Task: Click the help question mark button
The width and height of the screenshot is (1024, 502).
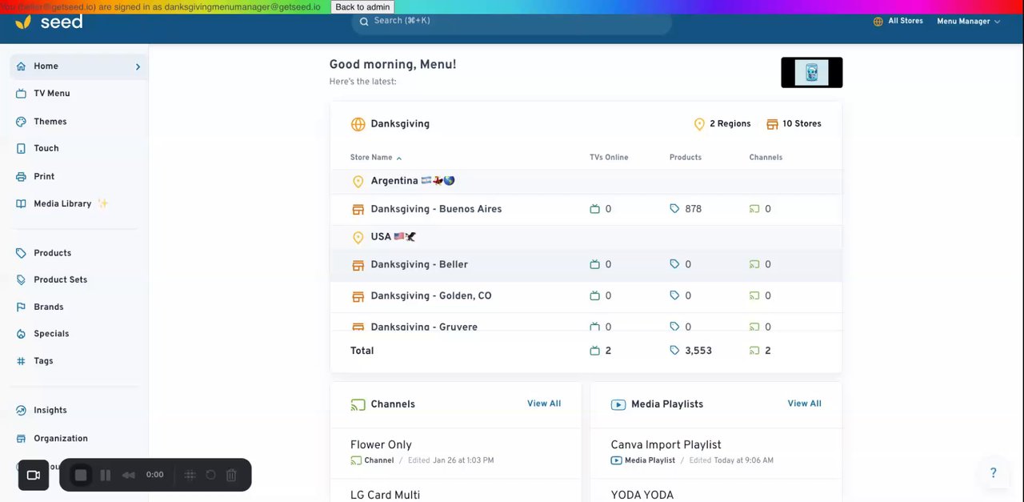Action: (x=993, y=473)
